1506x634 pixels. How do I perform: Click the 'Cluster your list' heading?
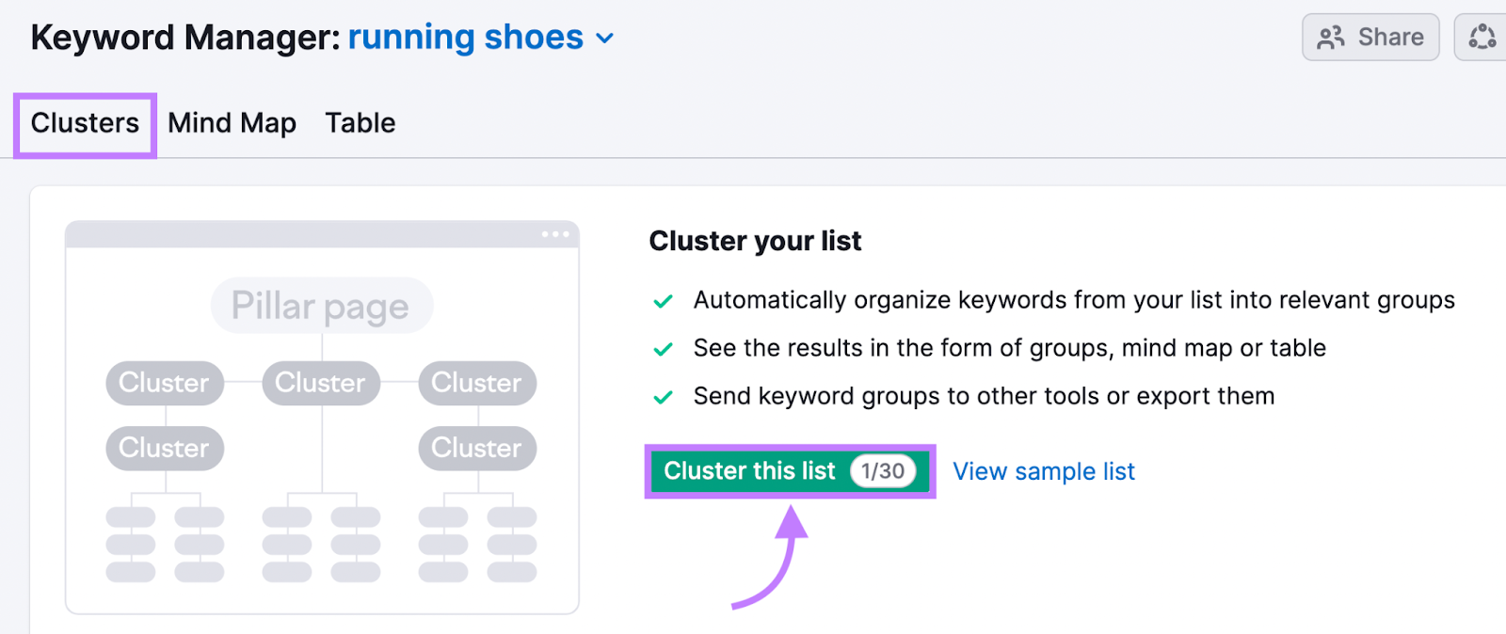coord(755,242)
